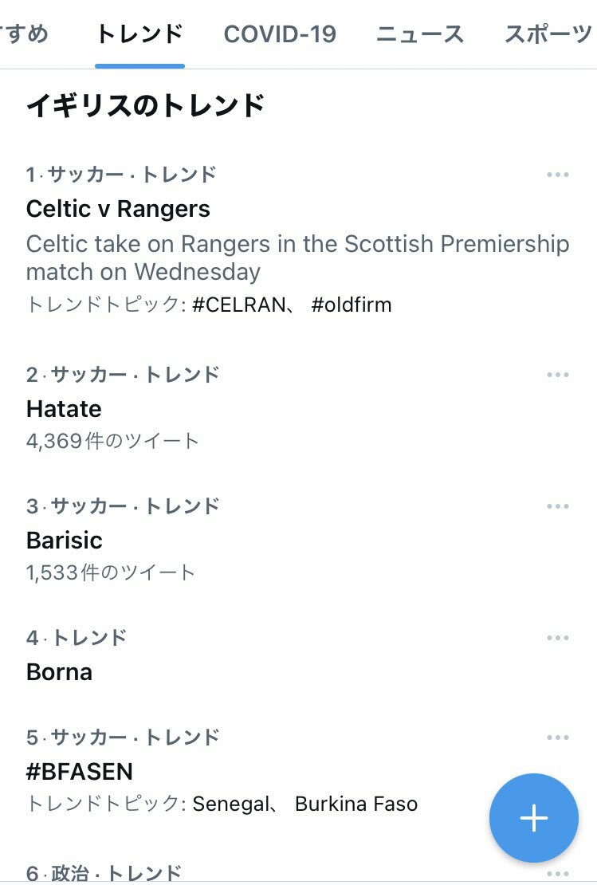Tap the blue compose tweet plus button
Screen dimensions: 597x885
coord(534,818)
